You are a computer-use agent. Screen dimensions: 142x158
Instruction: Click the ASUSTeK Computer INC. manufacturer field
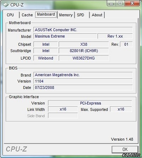click(x=83, y=30)
